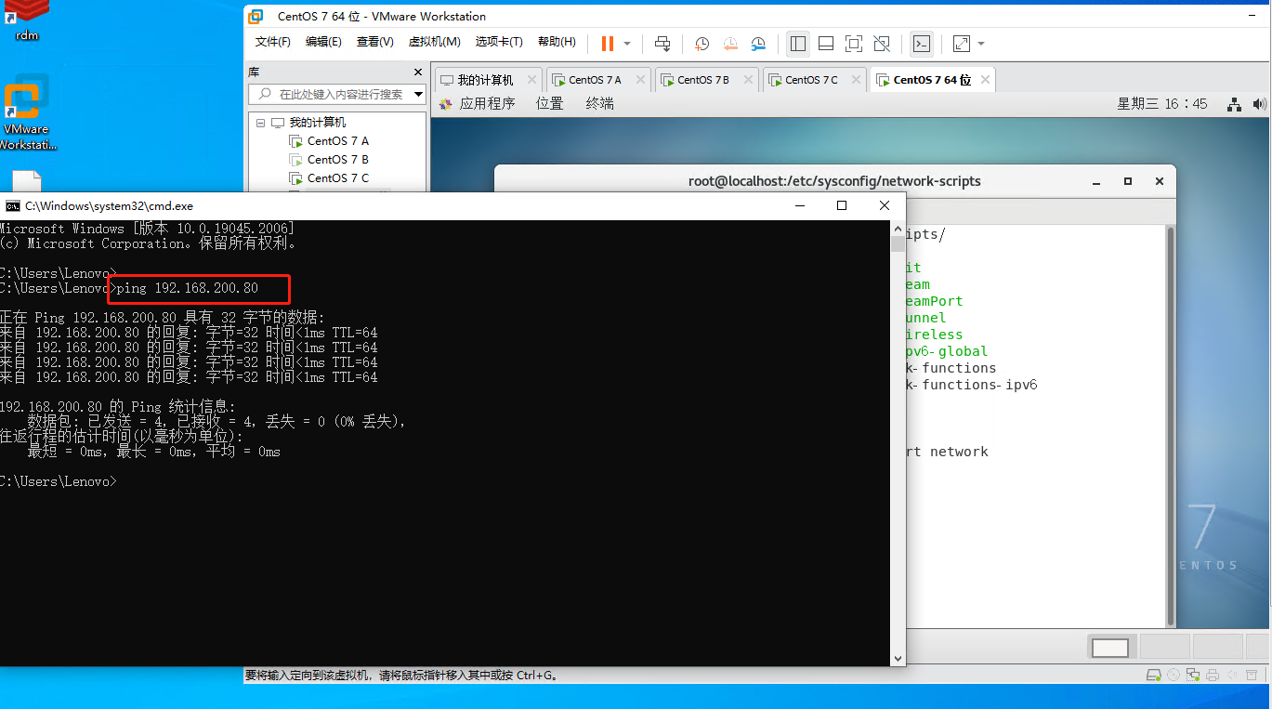The image size is (1272, 709).
Task: Close the CentOS 7 64 位 tab
Action: coord(984,80)
